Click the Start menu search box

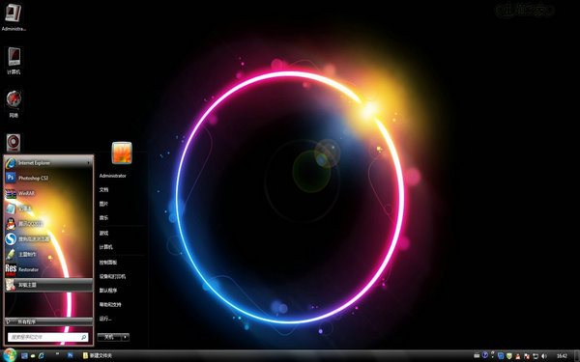pyautogui.click(x=47, y=337)
